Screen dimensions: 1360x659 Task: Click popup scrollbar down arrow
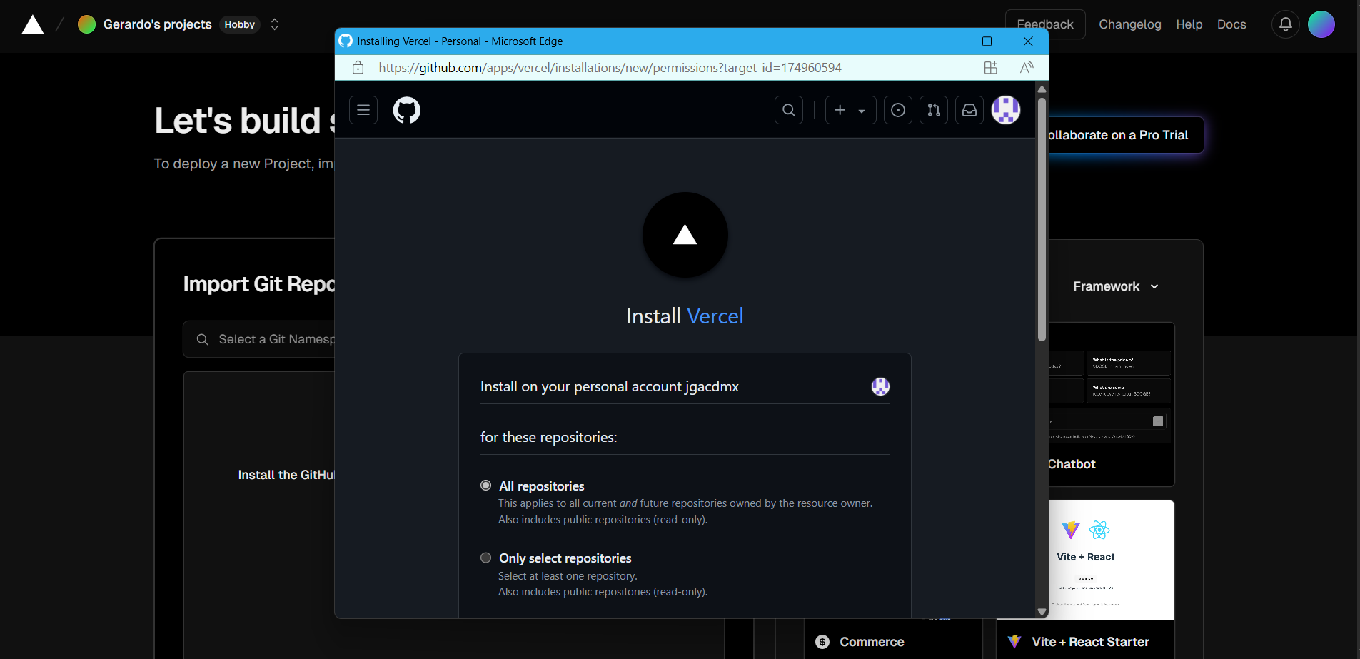click(x=1042, y=612)
